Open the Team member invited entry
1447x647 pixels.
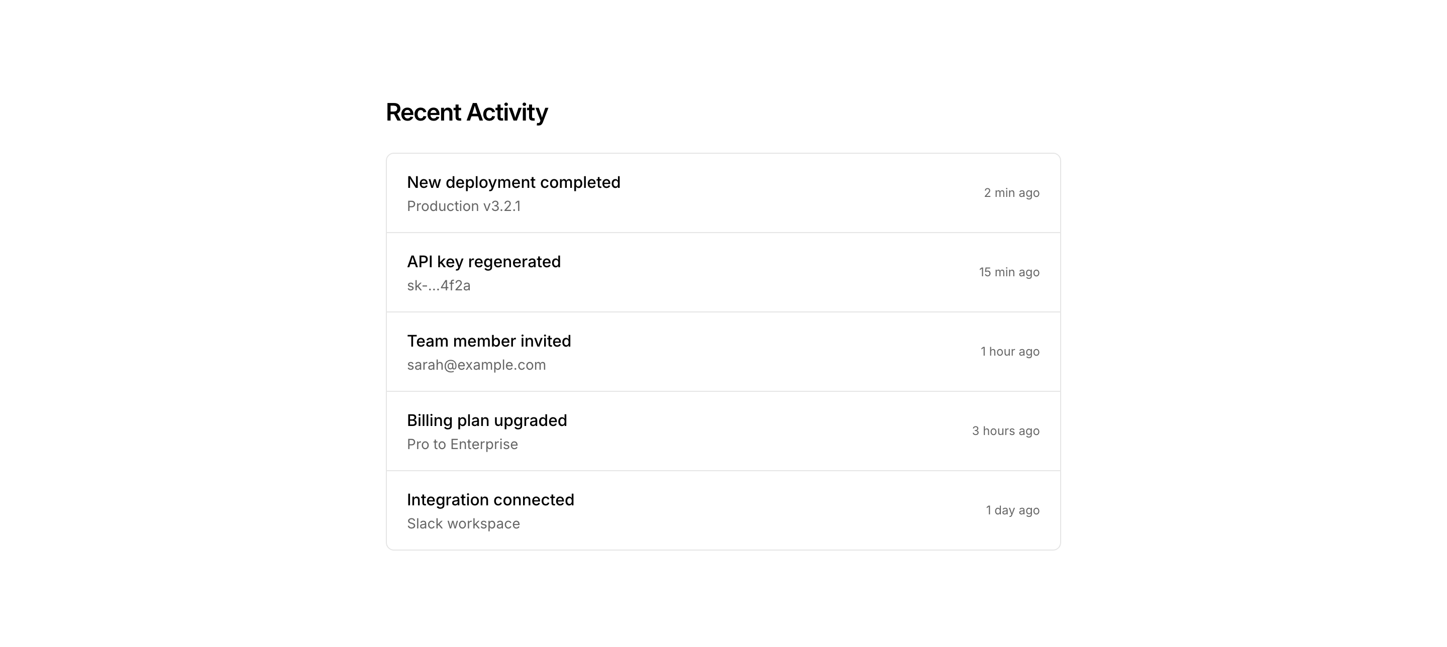pyautogui.click(x=489, y=341)
